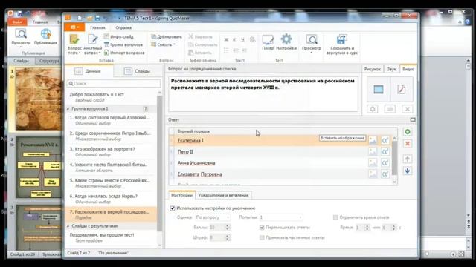The height and width of the screenshot is (267, 476).
Task: Open the Оценка По вопросу dropdown
Action: pos(213,217)
